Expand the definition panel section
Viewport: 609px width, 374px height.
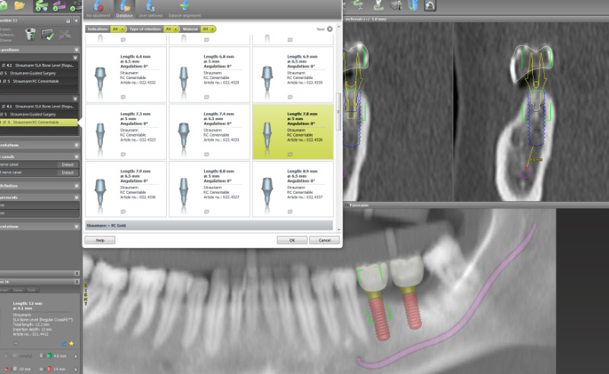tap(77, 185)
